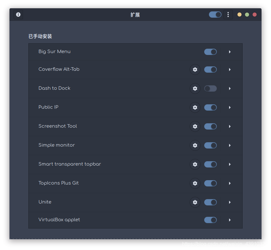
Task: Select the Dash to Dock label
Action: (x=55, y=88)
